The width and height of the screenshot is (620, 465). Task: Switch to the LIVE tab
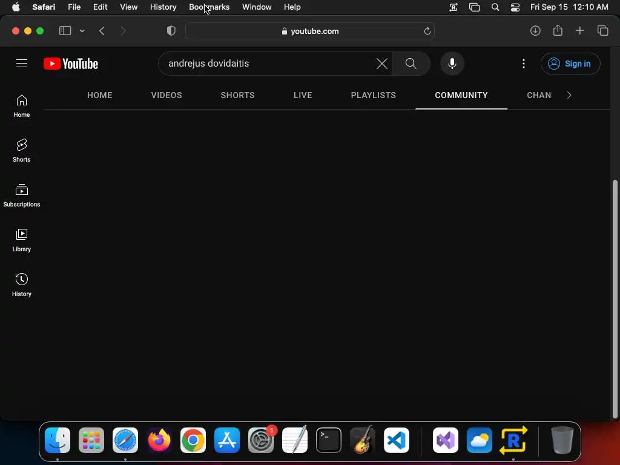click(x=303, y=95)
